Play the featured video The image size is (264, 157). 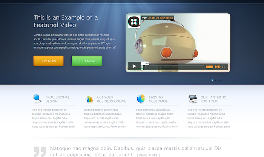[134, 66]
